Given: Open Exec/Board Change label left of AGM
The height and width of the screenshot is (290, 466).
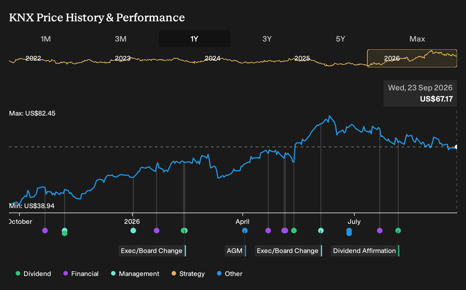Looking at the screenshot, I should [152, 251].
